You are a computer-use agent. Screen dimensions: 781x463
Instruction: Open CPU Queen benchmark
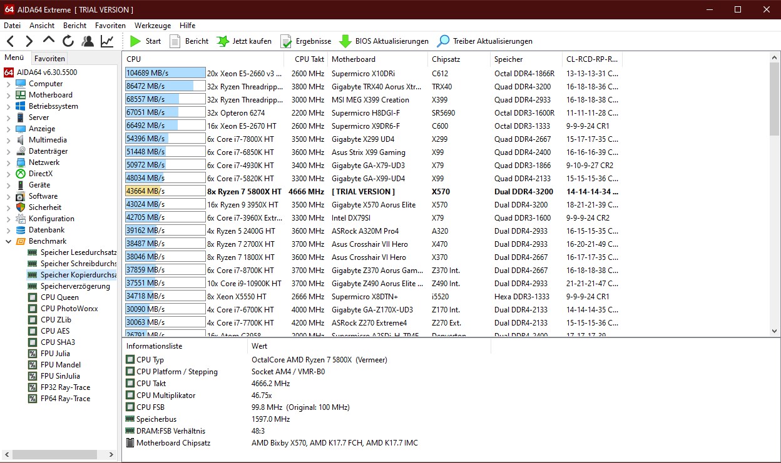pos(53,297)
